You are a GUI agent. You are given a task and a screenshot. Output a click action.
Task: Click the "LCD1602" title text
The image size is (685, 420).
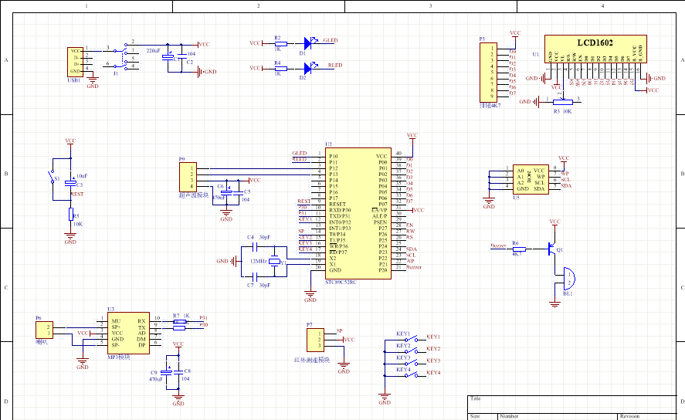(595, 42)
